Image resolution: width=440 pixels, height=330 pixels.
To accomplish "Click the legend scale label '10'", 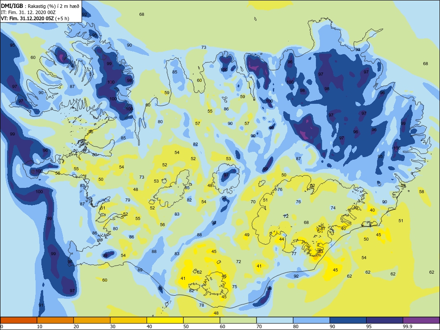I will [x=40, y=326].
